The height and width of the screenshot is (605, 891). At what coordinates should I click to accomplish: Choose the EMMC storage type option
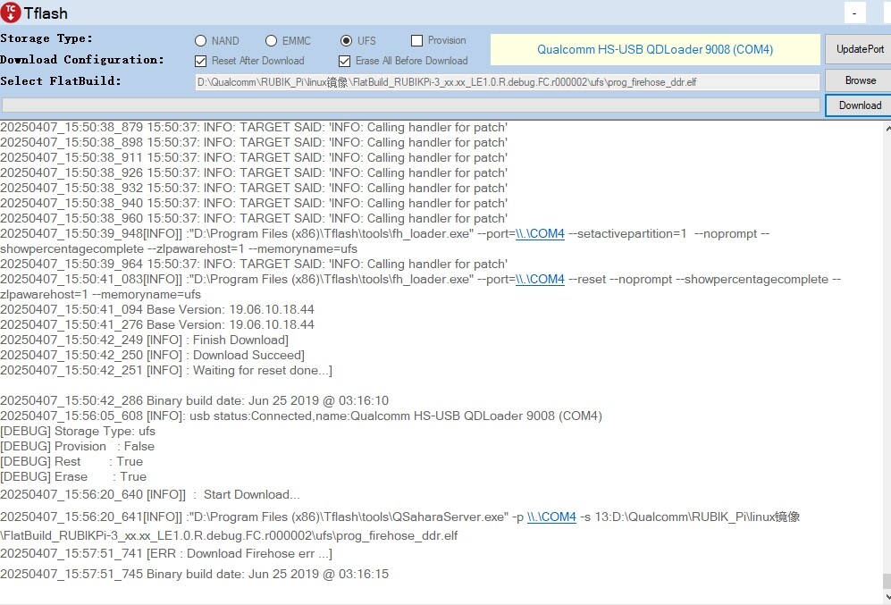(272, 41)
